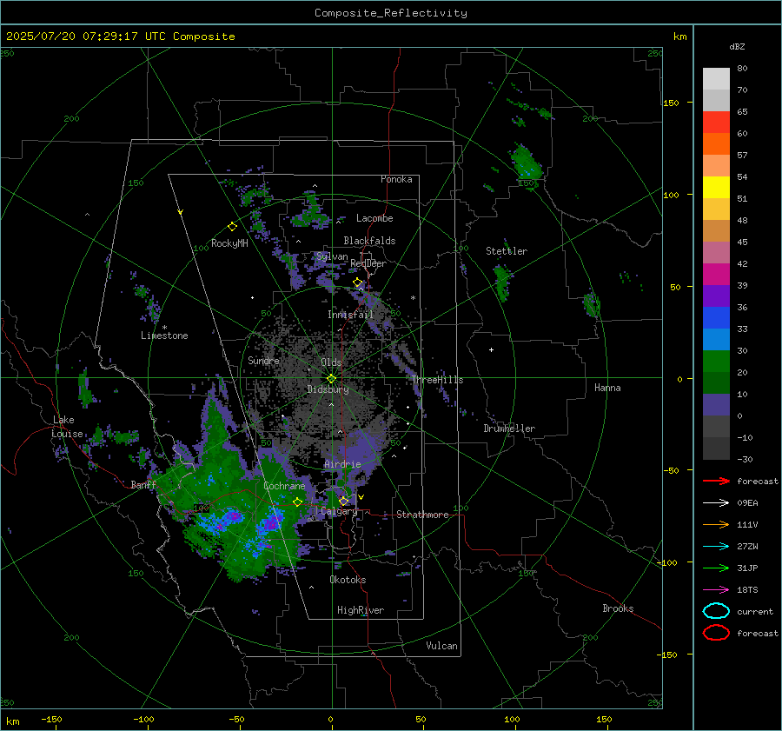Click the Ponoka label
This screenshot has width=782, height=731.
(396, 179)
